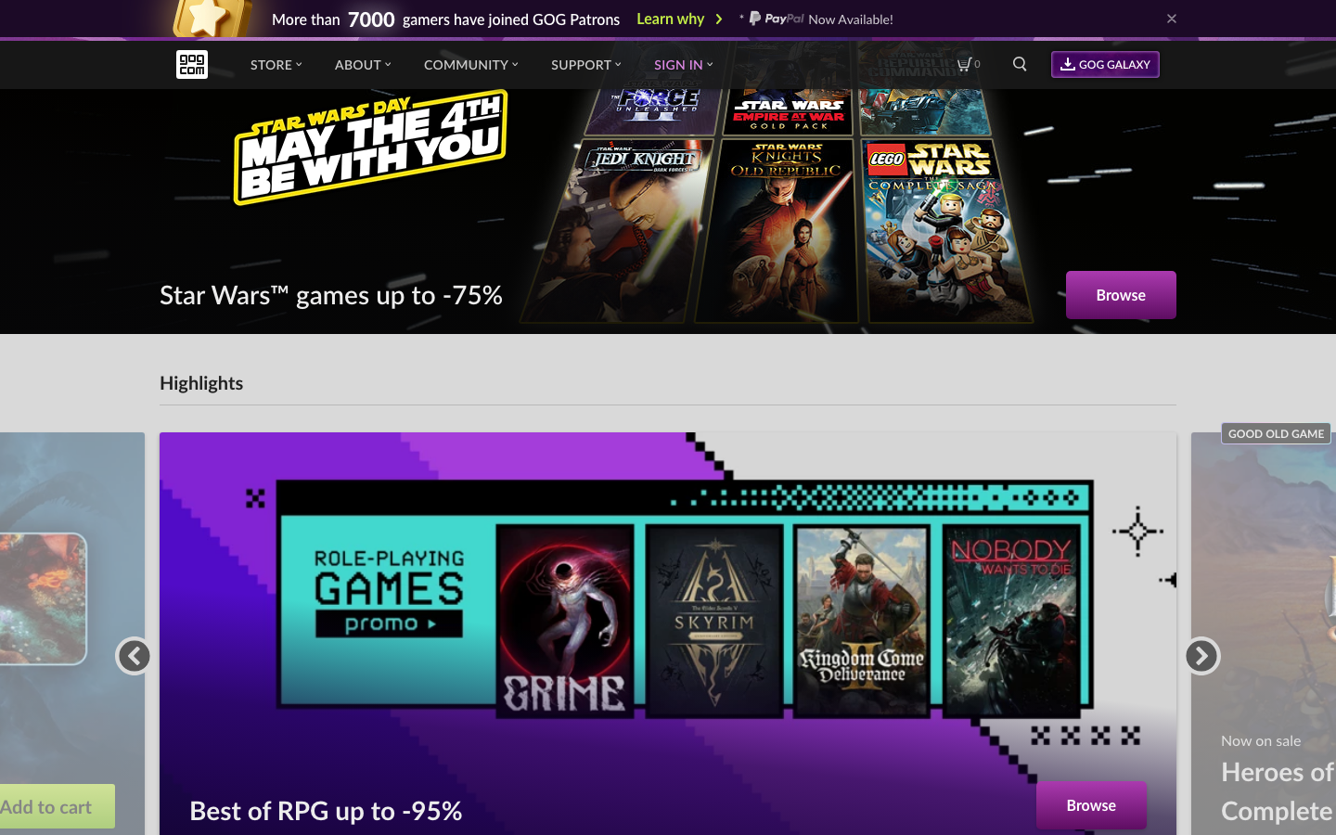
Task: Select the Kingdom Come Deliverance cover
Action: coord(863,620)
